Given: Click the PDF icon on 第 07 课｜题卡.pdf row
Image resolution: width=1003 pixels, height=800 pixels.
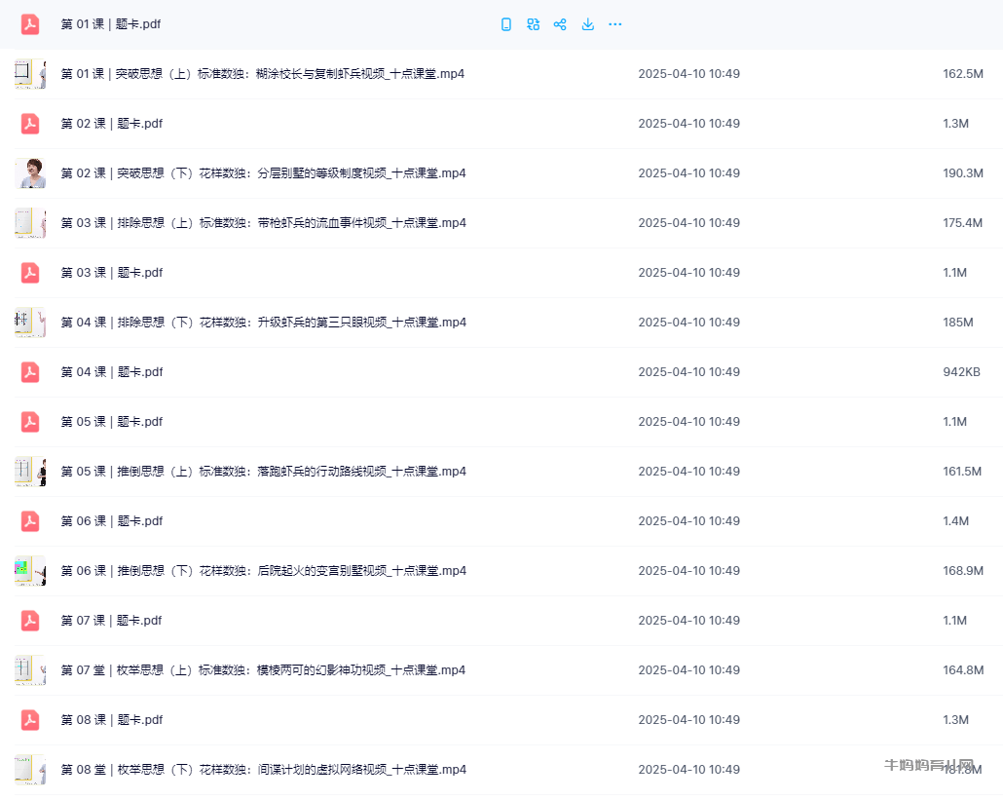Looking at the screenshot, I should tap(29, 620).
